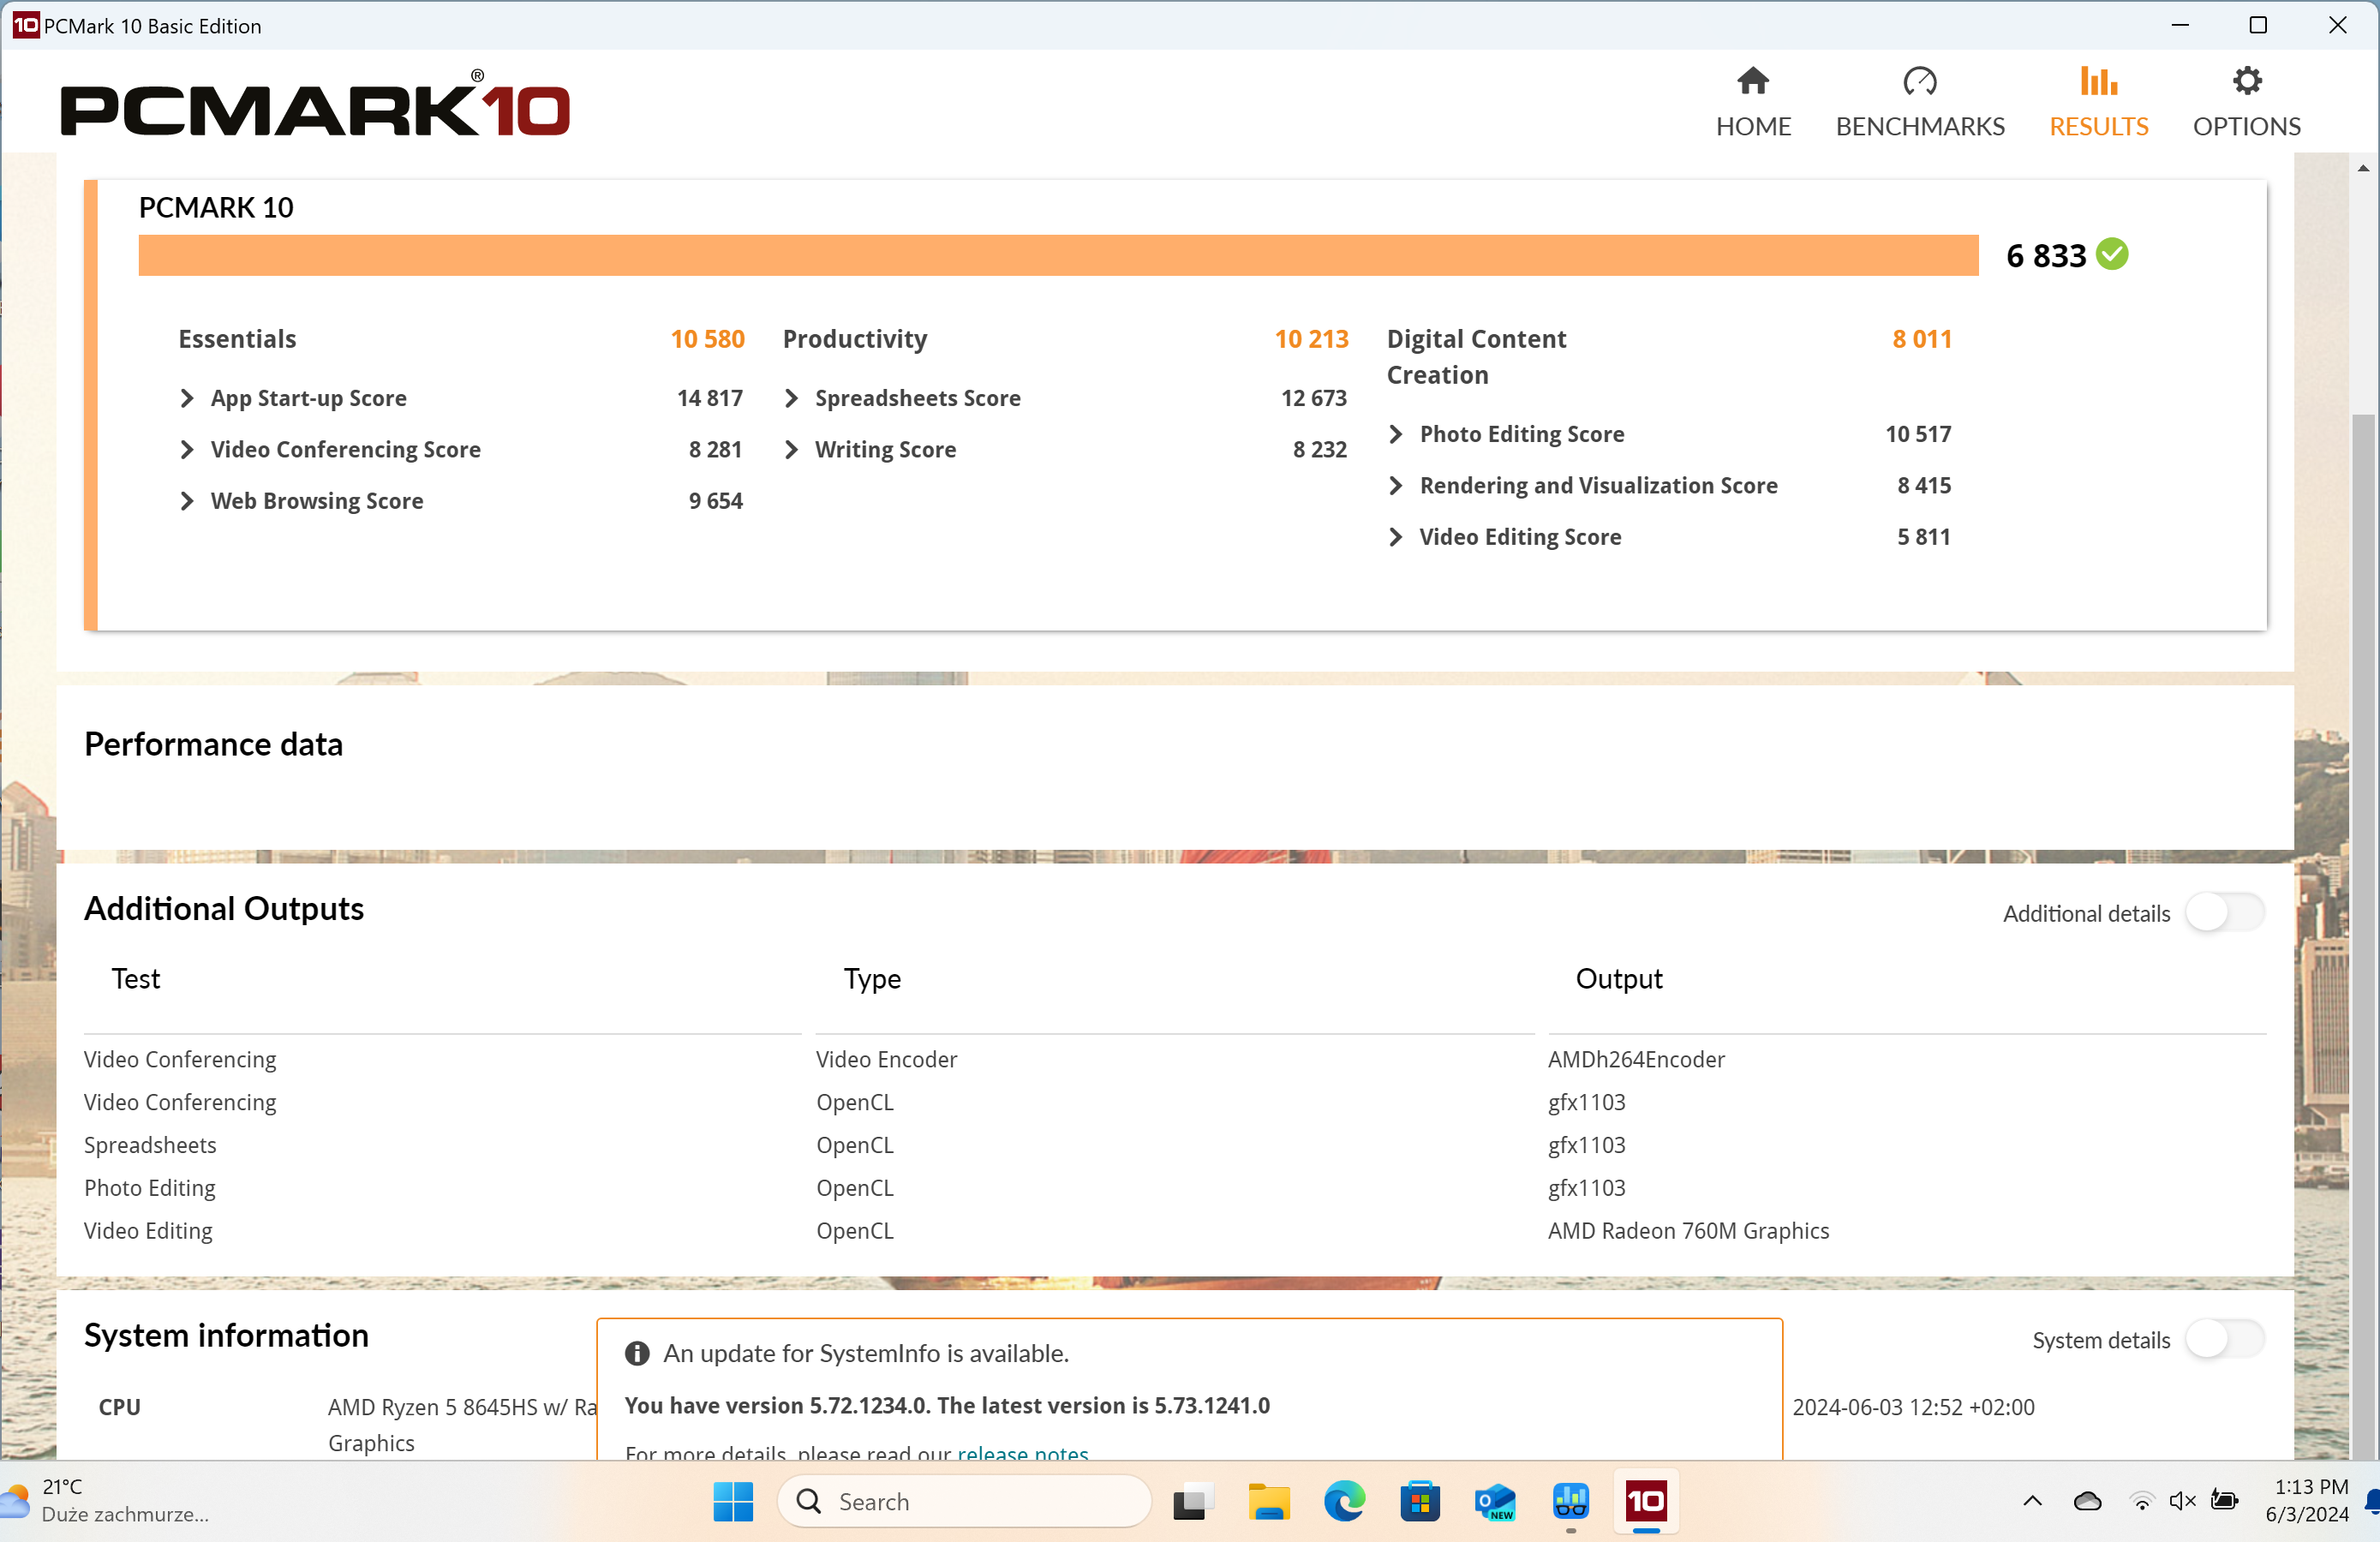Image resolution: width=2380 pixels, height=1542 pixels.
Task: Click the taskbar app with glasses icon
Action: click(x=1570, y=1501)
